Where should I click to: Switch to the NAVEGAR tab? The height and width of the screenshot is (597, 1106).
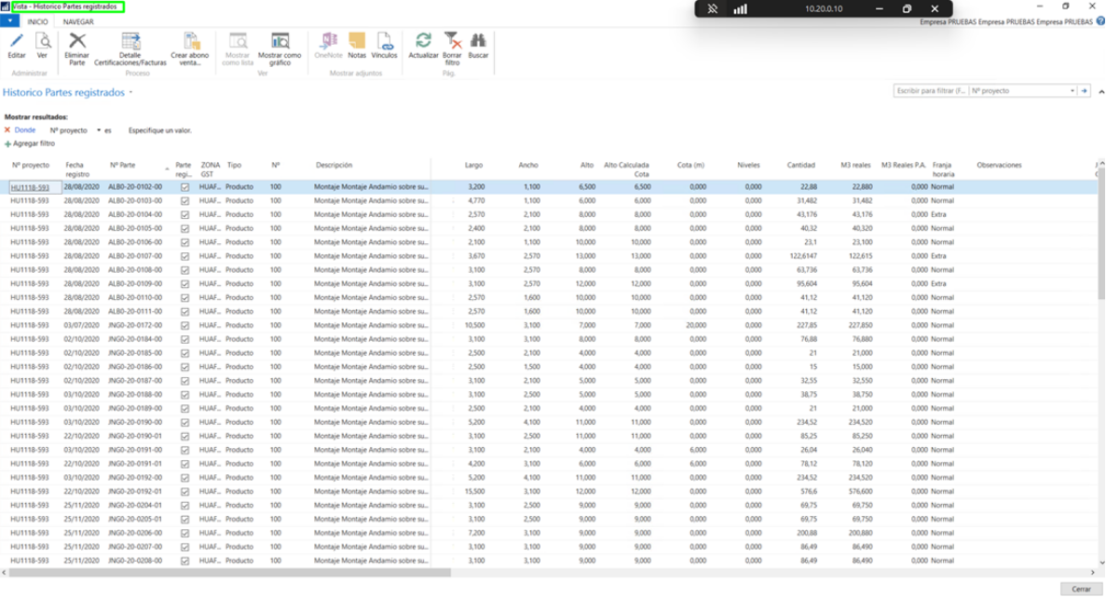click(x=78, y=20)
